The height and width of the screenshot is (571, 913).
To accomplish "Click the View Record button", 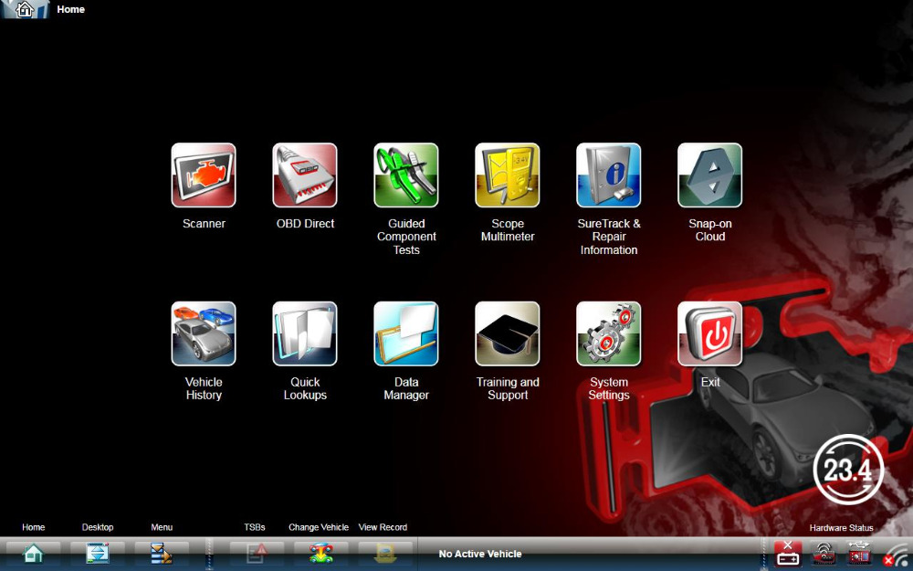I will (385, 553).
